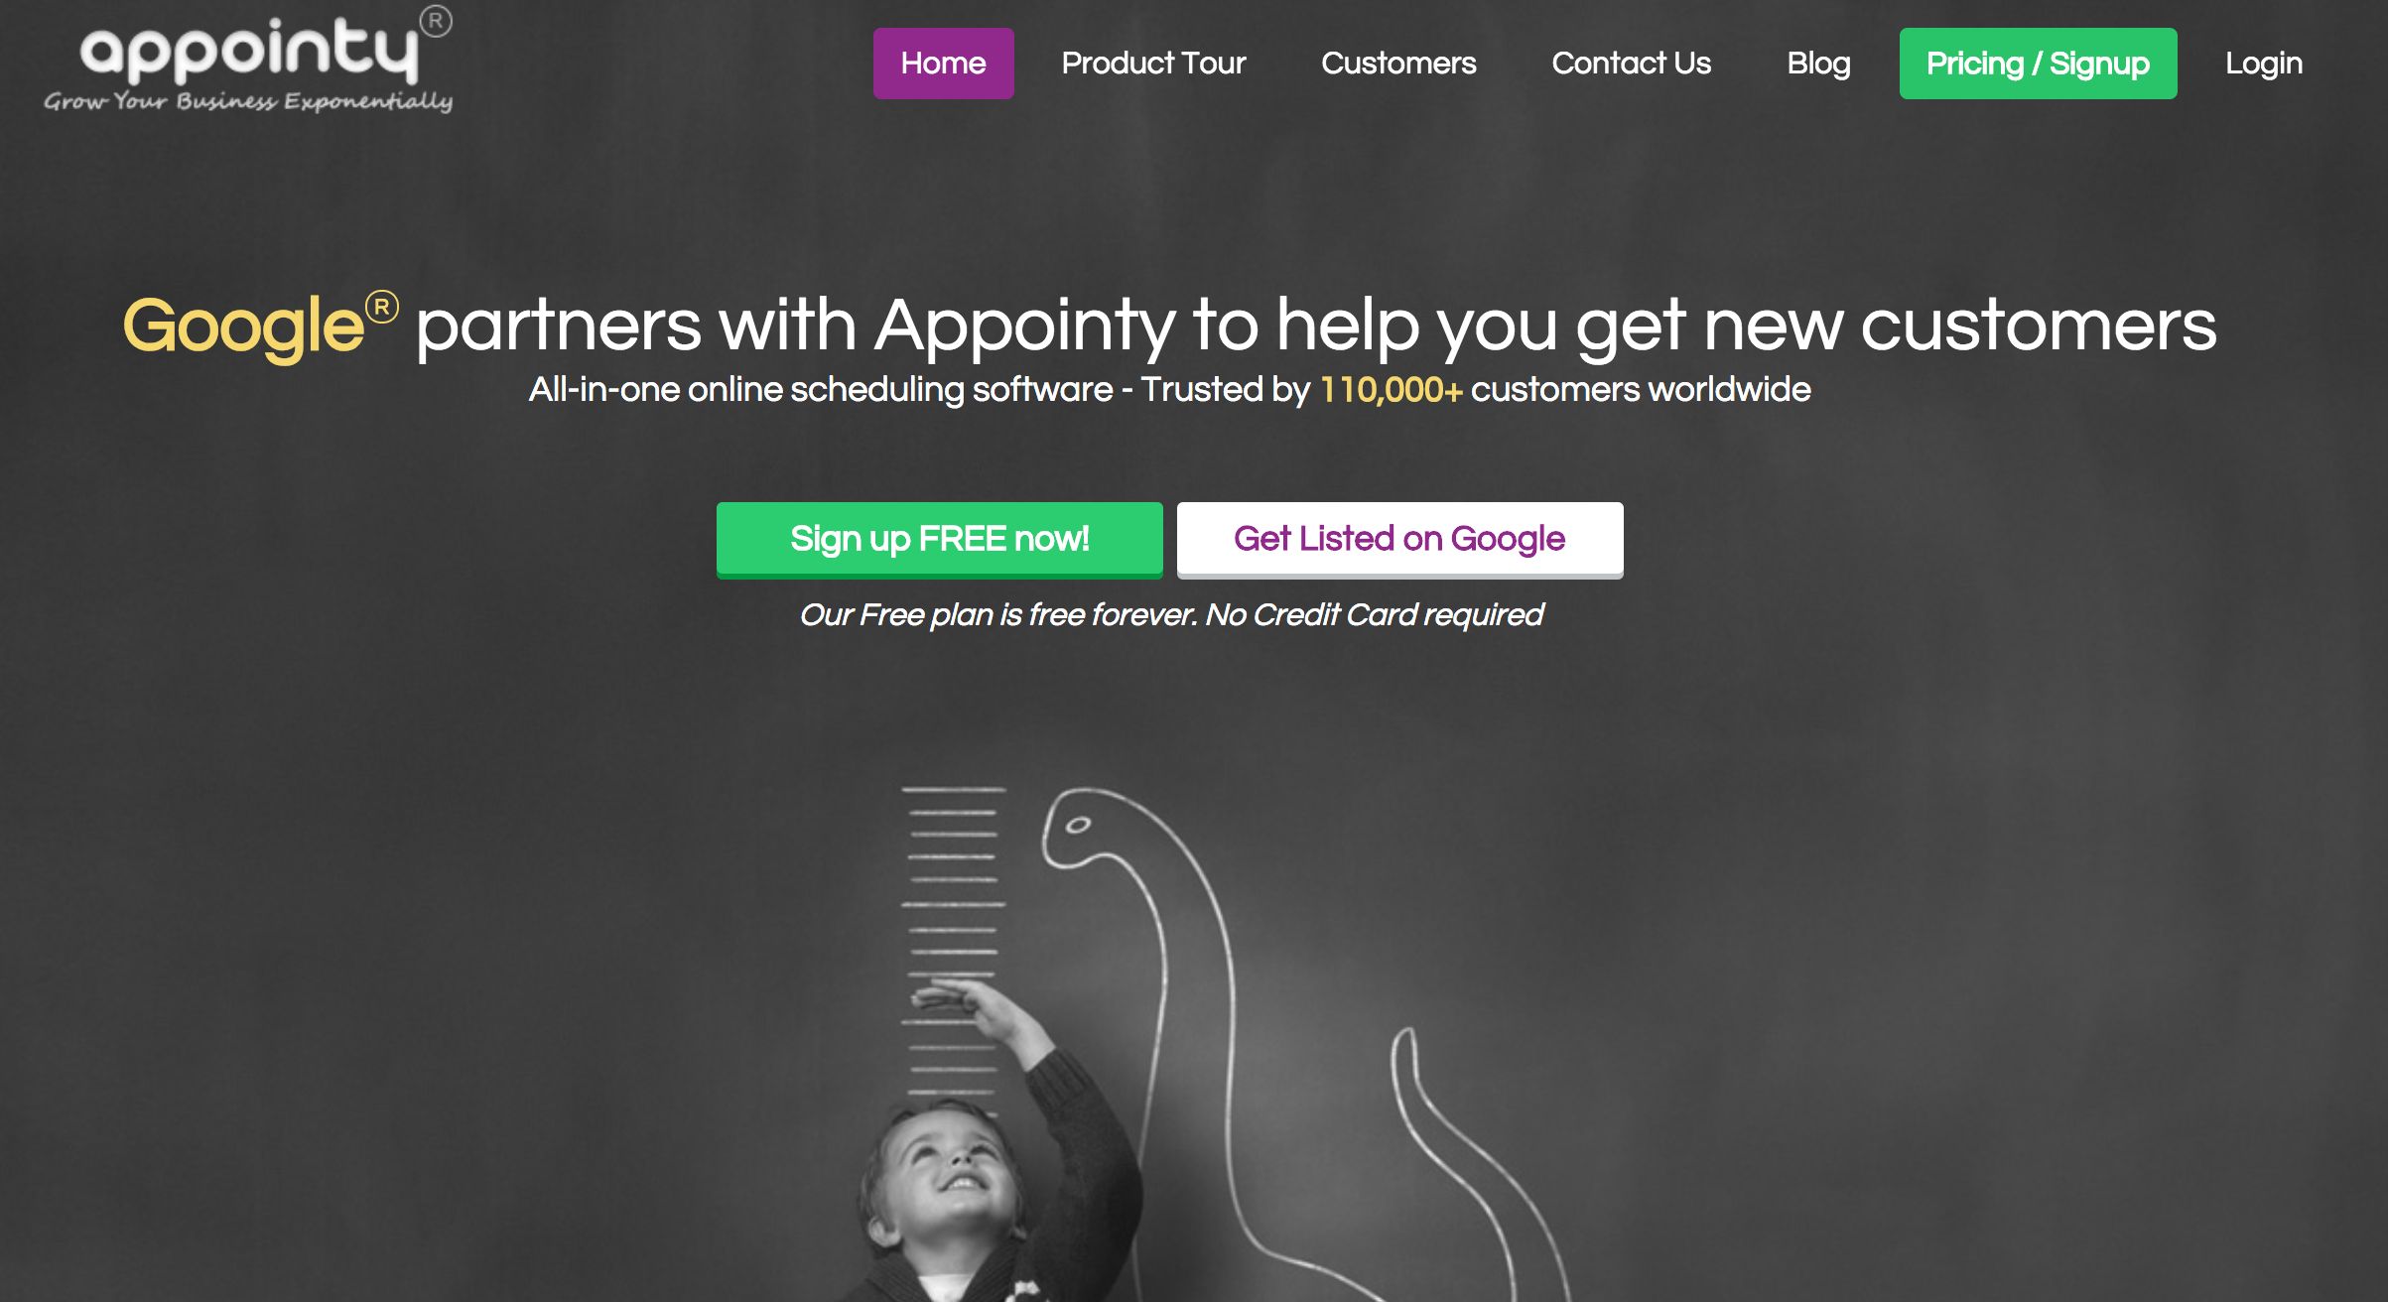Visit the Blog link
This screenshot has width=2388, height=1302.
point(1818,64)
